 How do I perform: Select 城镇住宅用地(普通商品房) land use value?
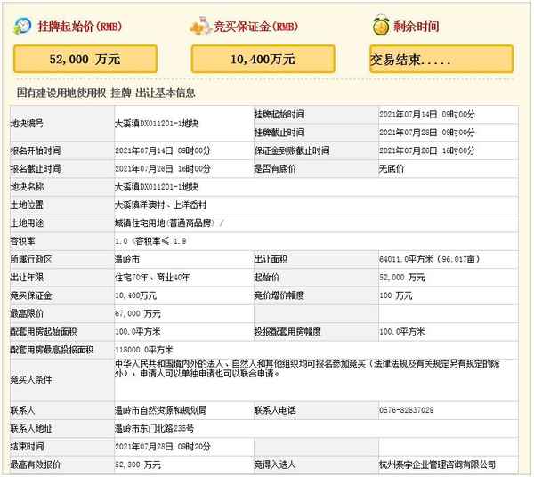coord(165,223)
